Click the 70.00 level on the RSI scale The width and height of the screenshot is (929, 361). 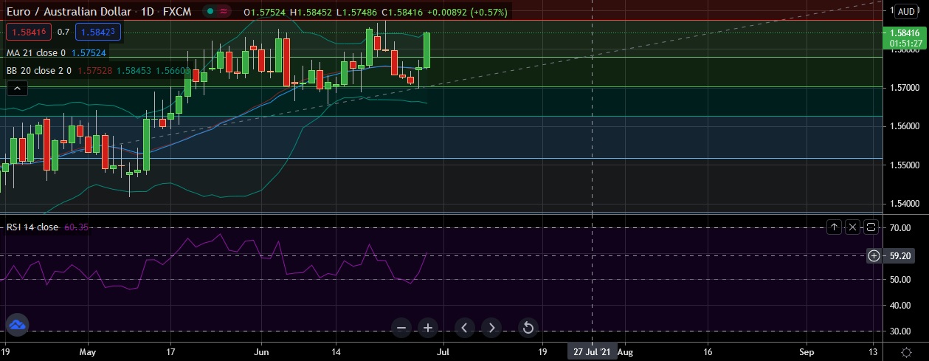point(902,229)
